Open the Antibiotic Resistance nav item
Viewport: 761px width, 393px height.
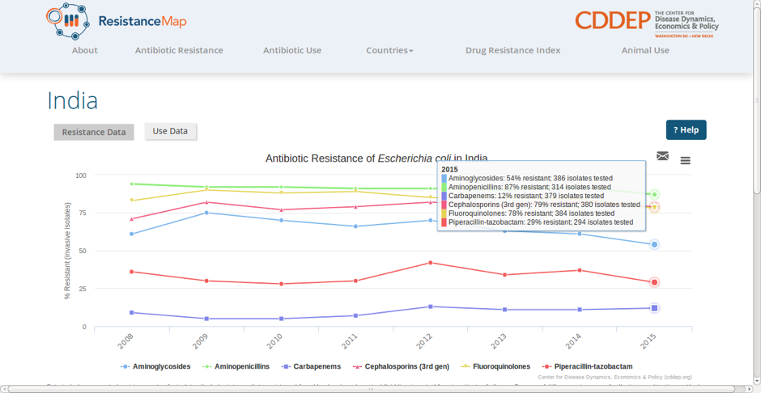(179, 50)
